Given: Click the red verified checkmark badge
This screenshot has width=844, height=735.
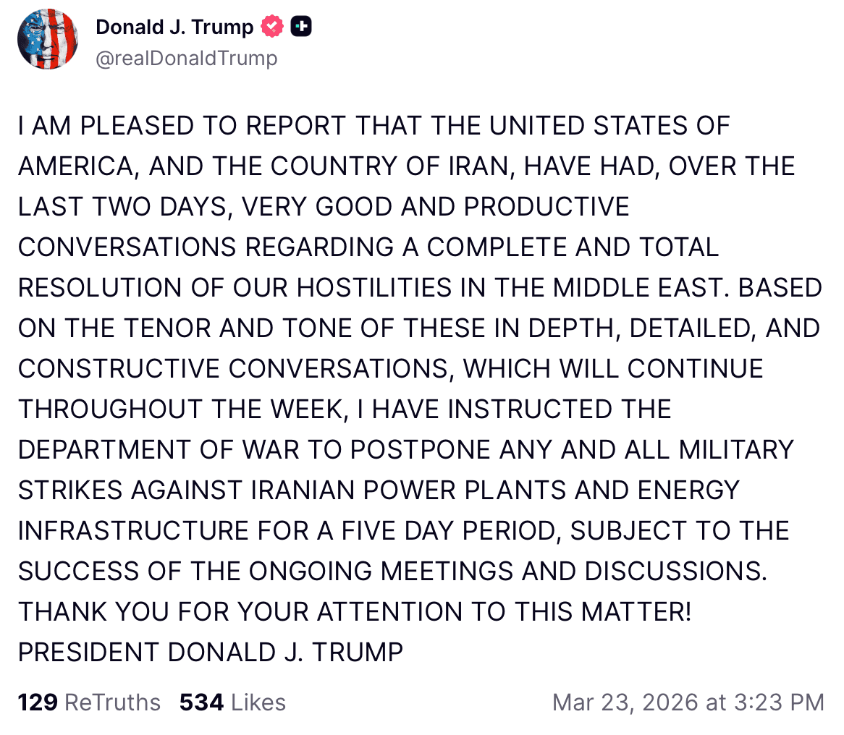Looking at the screenshot, I should pos(272,27).
